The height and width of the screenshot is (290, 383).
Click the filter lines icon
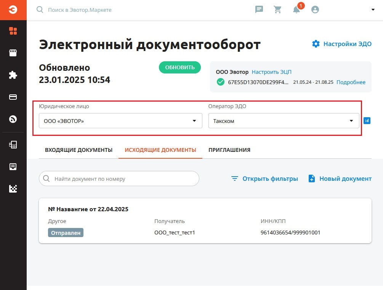(x=235, y=178)
